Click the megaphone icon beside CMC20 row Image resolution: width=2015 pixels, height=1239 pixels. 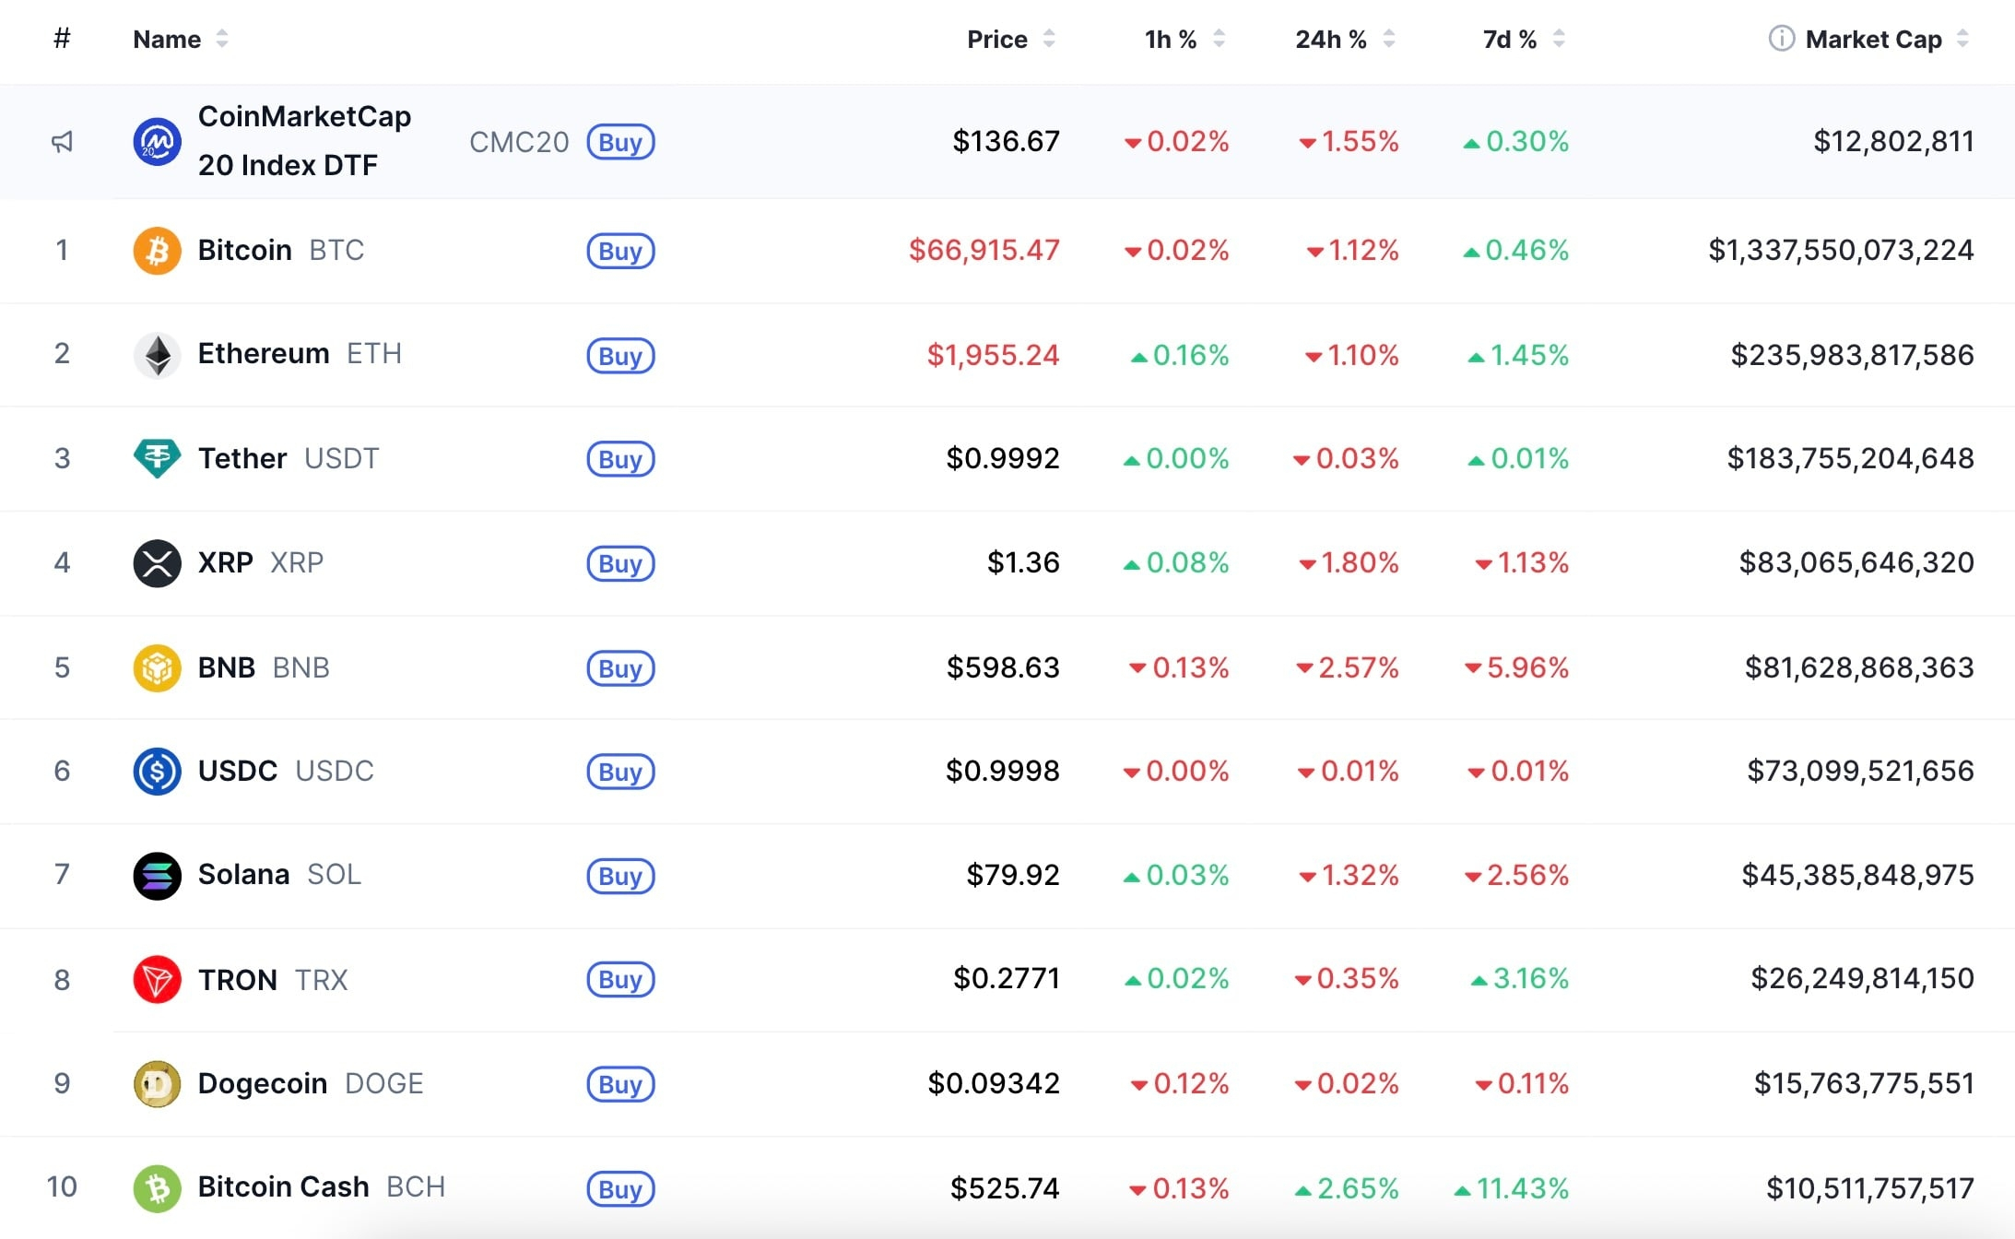[x=62, y=142]
